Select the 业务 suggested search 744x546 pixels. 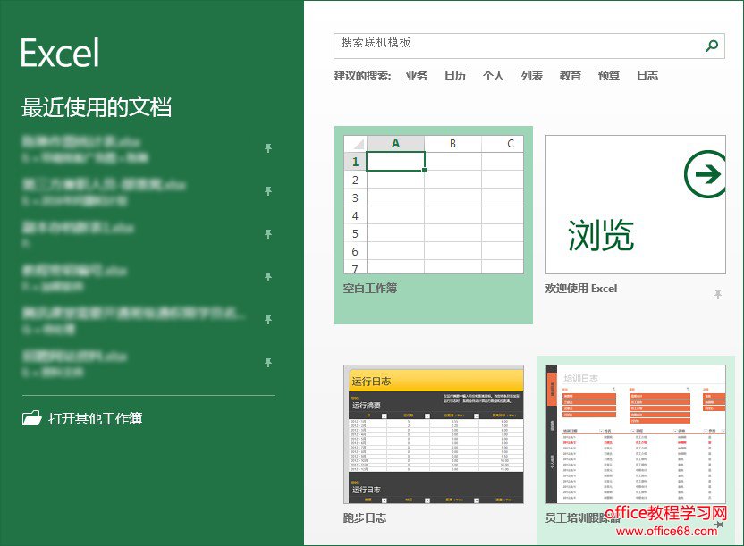click(417, 76)
